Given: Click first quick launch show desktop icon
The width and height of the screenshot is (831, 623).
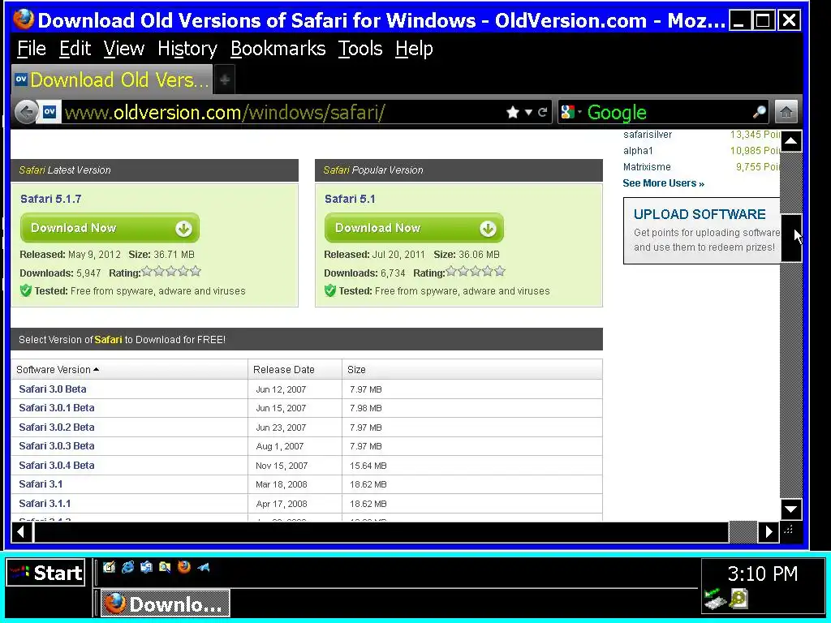Looking at the screenshot, I should point(110,567).
